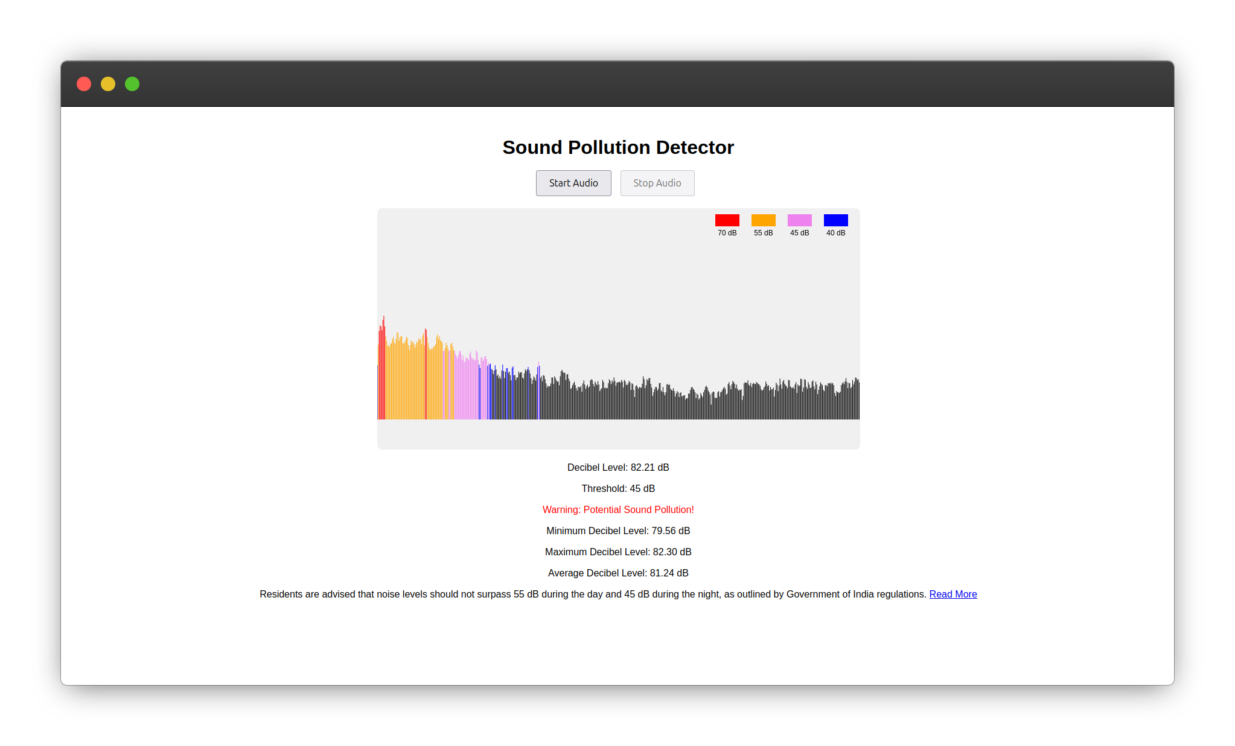This screenshot has width=1235, height=746.
Task: Click the Decibel Level reading text
Action: pos(617,467)
